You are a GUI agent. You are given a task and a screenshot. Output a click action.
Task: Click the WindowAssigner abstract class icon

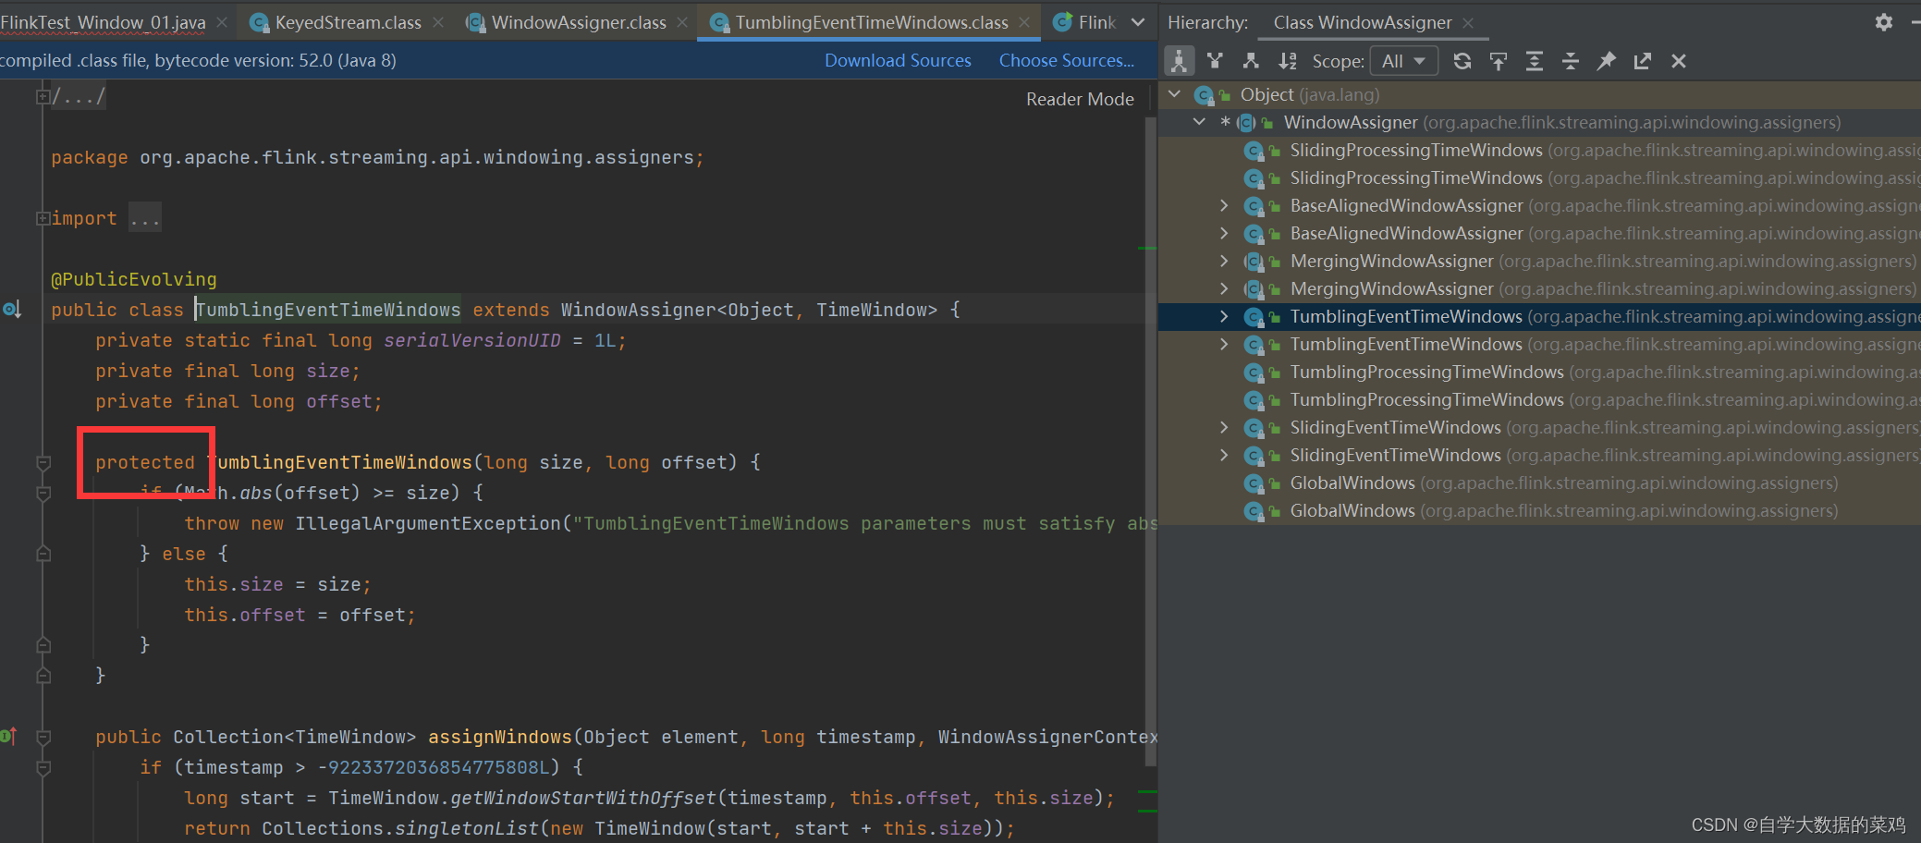coord(1246,122)
